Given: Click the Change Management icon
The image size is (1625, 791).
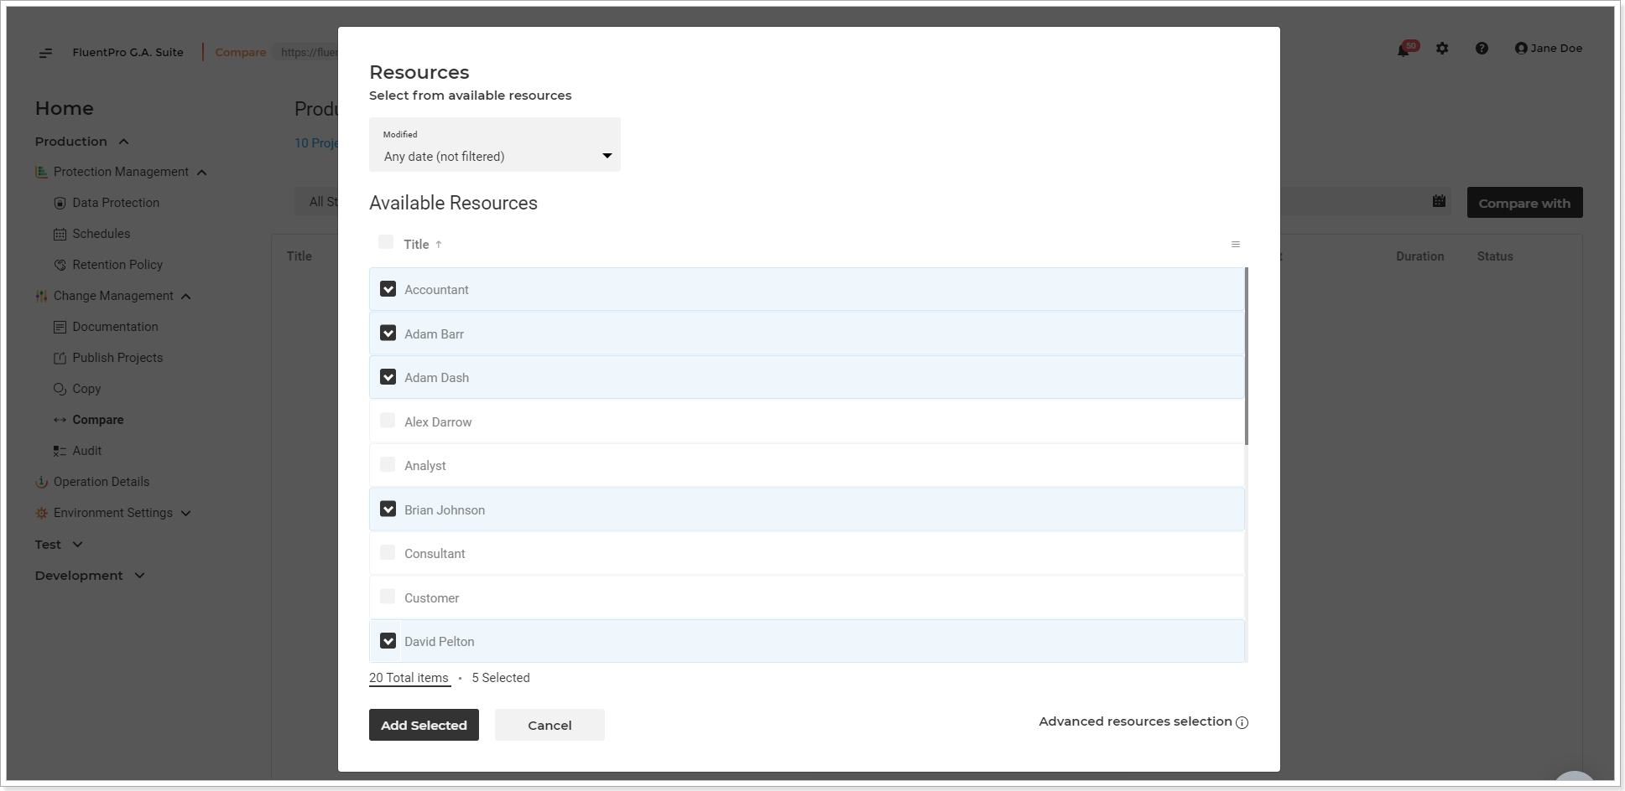Looking at the screenshot, I should (41, 296).
